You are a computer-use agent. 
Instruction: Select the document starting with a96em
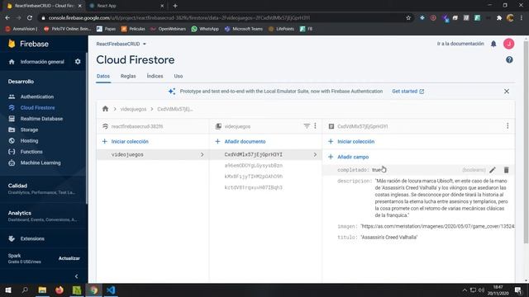254,165
